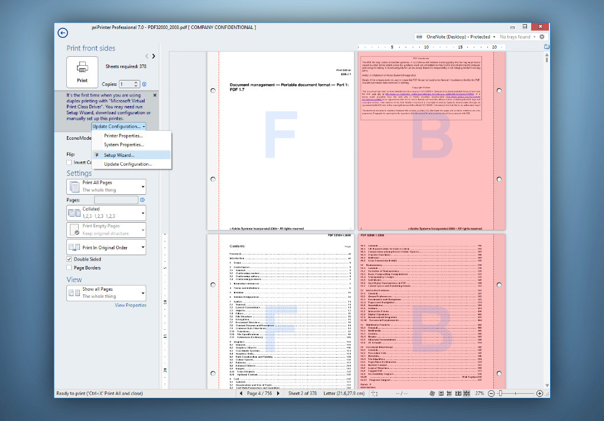The height and width of the screenshot is (421, 604).
Task: Click inside the Pages range input field
Action: tap(116, 200)
